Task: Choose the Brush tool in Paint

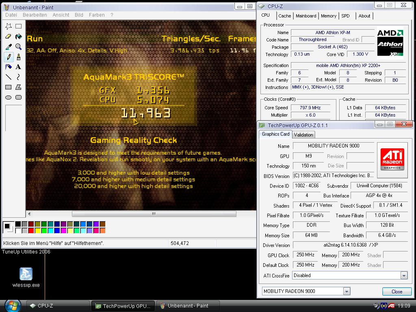Action: 18,57
